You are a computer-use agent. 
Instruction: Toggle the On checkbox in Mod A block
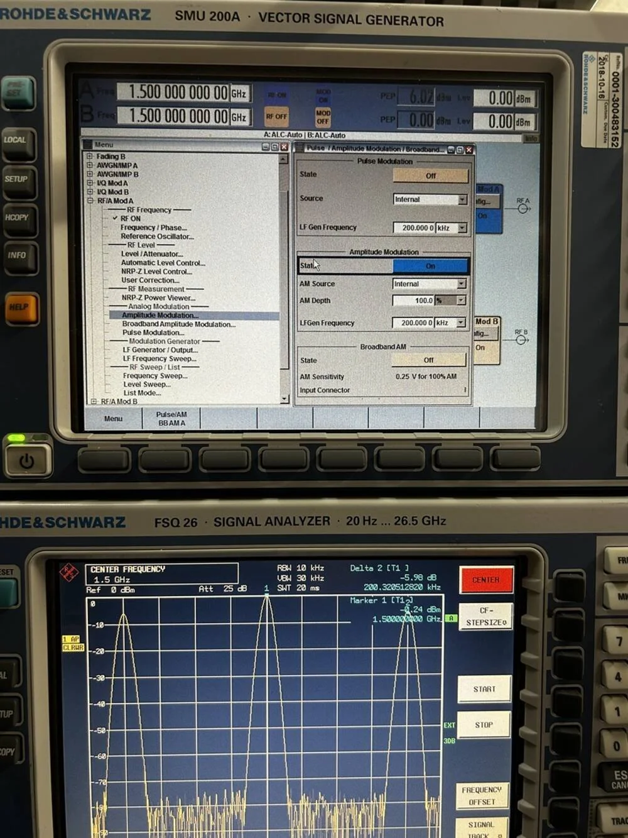tap(482, 216)
